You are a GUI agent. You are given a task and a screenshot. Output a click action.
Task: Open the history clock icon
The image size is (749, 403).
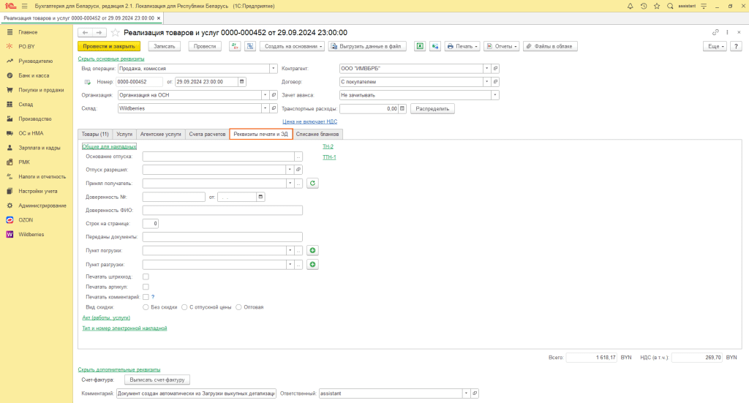[x=644, y=6]
